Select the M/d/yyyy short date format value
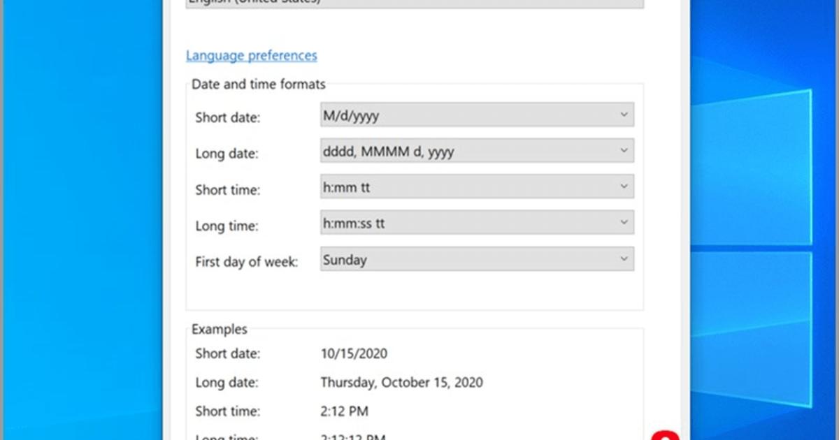This screenshot has width=839, height=440. 350,115
